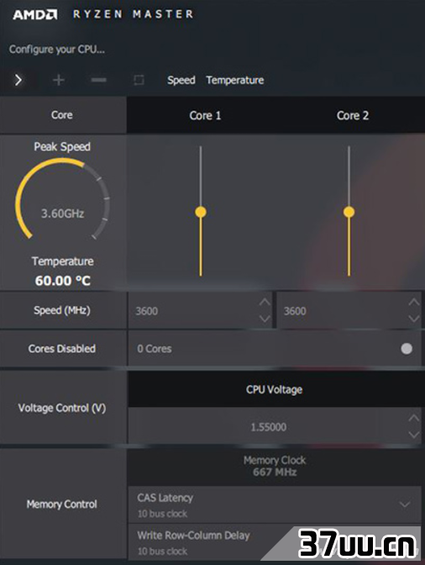Select the Core 2 column header

(353, 115)
